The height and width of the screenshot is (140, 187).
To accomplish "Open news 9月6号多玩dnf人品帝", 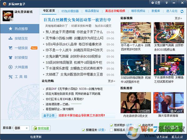I will (x=74, y=44).
